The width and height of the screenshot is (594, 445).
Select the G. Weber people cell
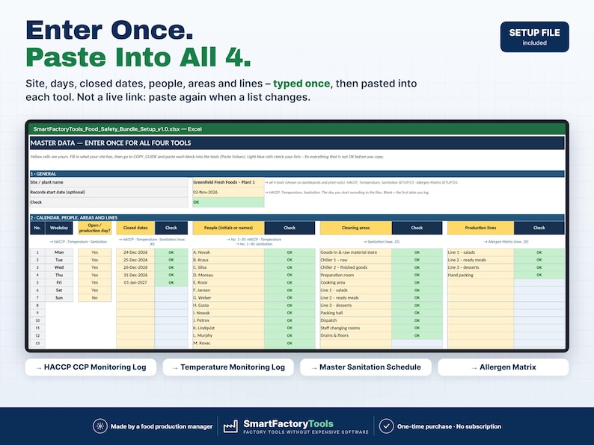point(228,298)
